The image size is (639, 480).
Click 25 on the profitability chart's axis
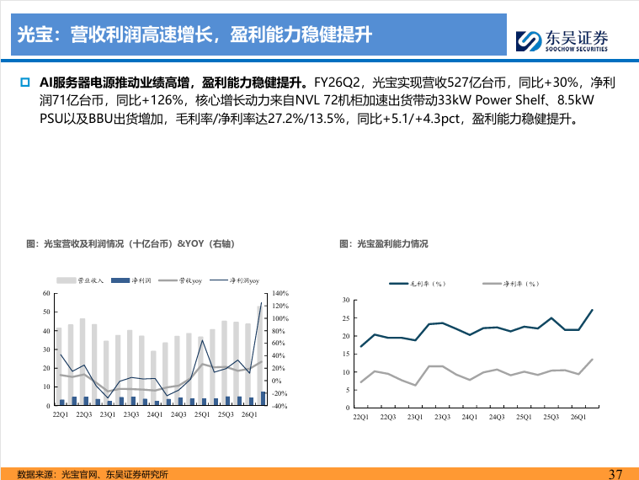(345, 318)
